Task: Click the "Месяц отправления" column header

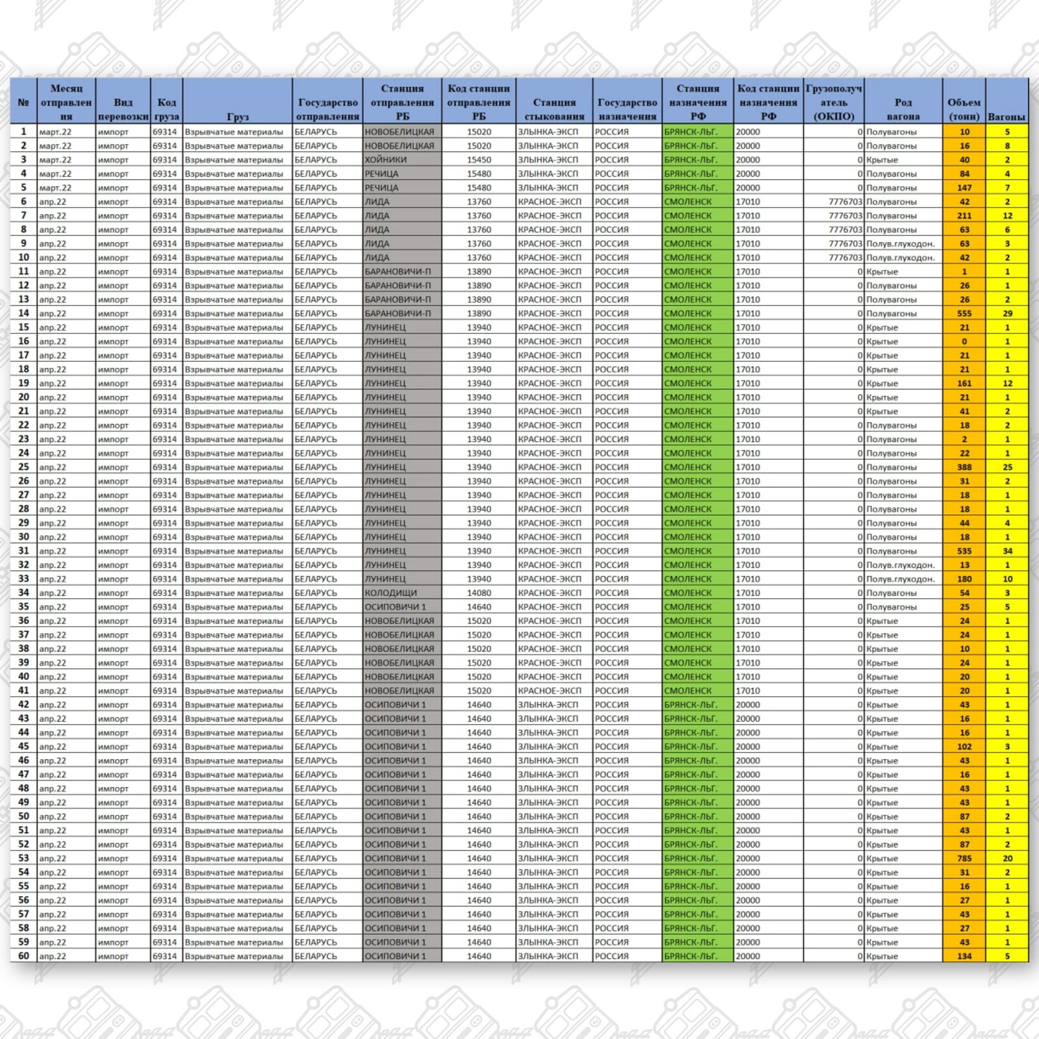Action: [66, 102]
